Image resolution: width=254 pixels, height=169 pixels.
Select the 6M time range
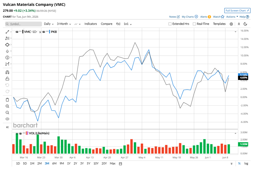click(x=54, y=163)
